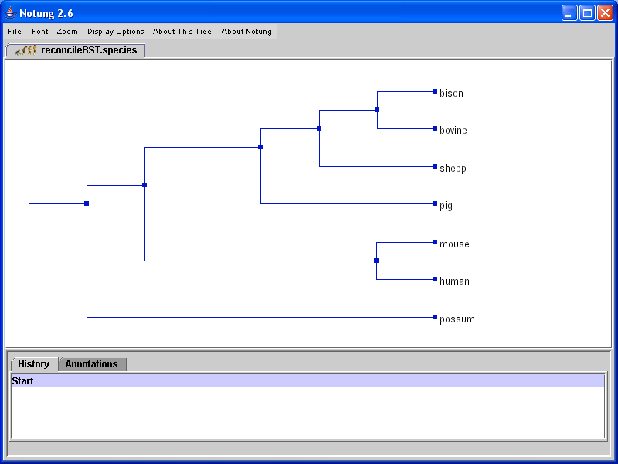Open the File menu

point(15,32)
